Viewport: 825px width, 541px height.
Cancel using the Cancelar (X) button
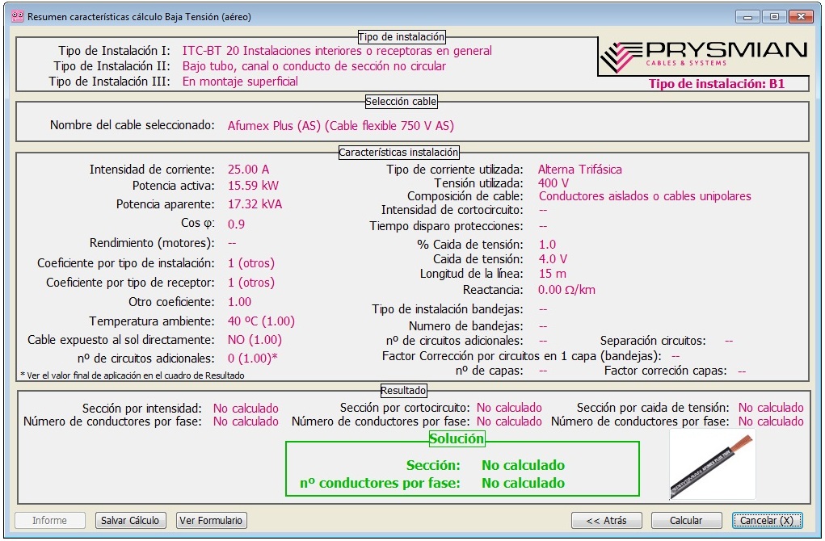767,521
